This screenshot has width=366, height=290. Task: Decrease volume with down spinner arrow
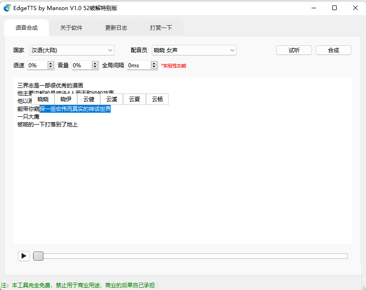95,67
